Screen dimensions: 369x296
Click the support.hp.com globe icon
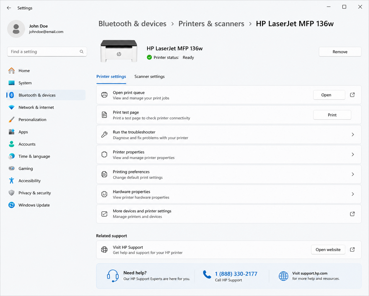[283, 276]
